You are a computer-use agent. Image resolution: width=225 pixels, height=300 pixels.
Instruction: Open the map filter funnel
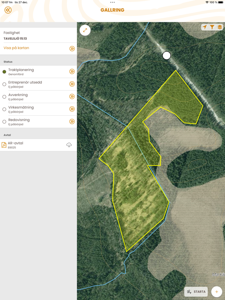tap(212, 27)
